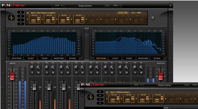This screenshot has height=109, width=198.
Task: Select SPECTRUM tab on the right analyzer
Action: [101, 58]
